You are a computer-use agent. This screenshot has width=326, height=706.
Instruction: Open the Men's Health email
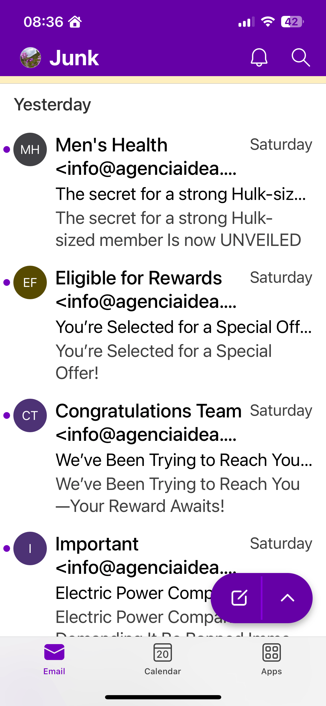click(x=163, y=192)
